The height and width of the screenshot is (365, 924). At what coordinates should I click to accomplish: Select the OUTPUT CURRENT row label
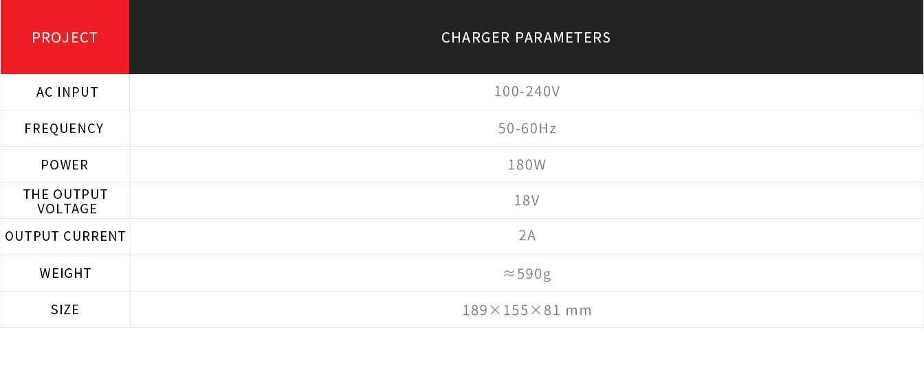(x=65, y=237)
